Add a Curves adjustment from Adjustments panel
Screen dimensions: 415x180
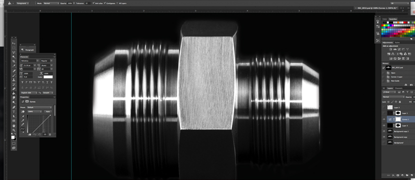[399, 49]
